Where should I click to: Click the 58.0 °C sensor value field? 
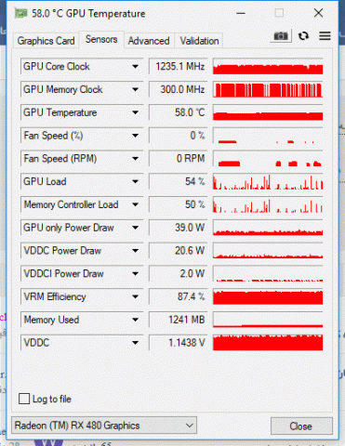178,112
